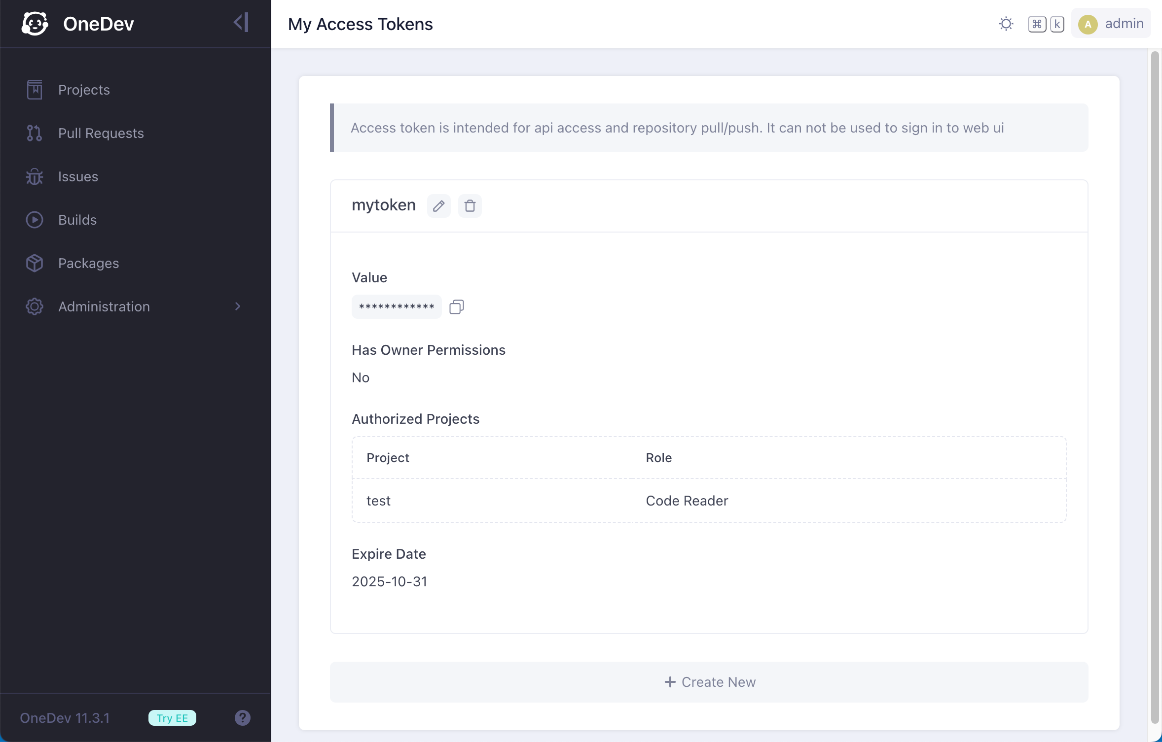Open the Projects section in sidebar
Screen dimensions: 1162x742
pyautogui.click(x=84, y=90)
